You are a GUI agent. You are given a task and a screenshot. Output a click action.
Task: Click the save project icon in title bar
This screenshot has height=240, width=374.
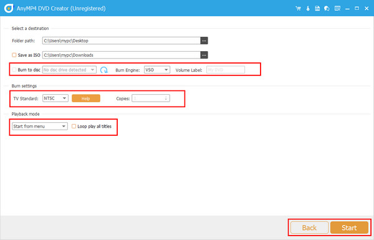coord(317,9)
